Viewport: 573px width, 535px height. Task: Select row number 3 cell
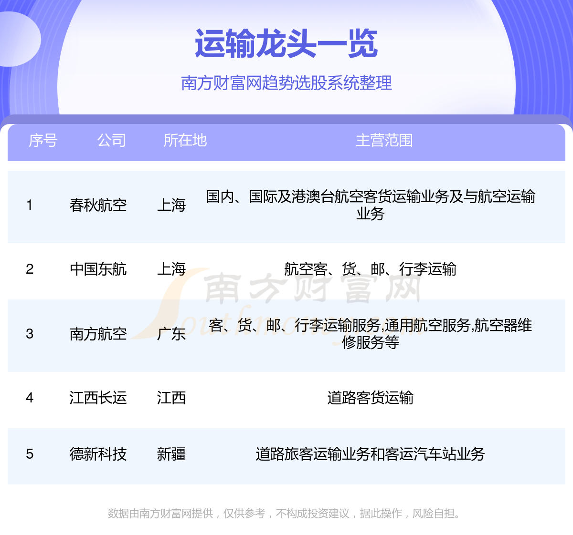(x=30, y=334)
